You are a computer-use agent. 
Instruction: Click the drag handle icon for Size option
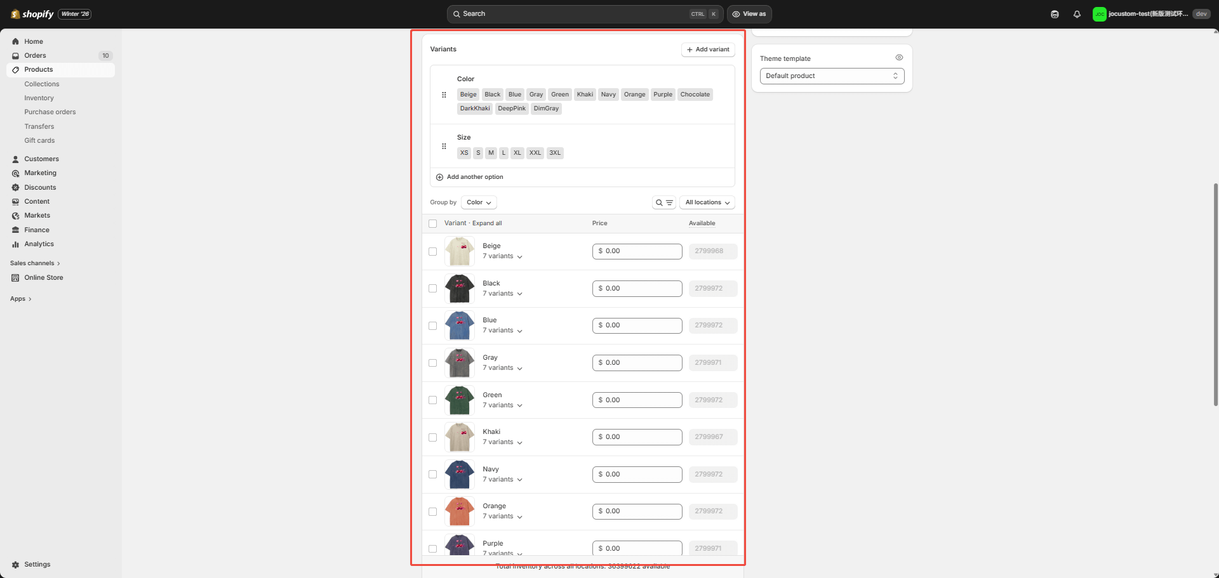(444, 147)
